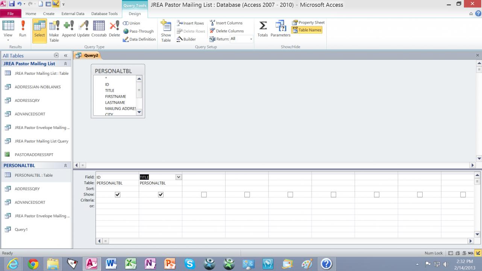The image size is (482, 271).
Task: Collapse the PERSONALTBL group
Action: click(65, 165)
